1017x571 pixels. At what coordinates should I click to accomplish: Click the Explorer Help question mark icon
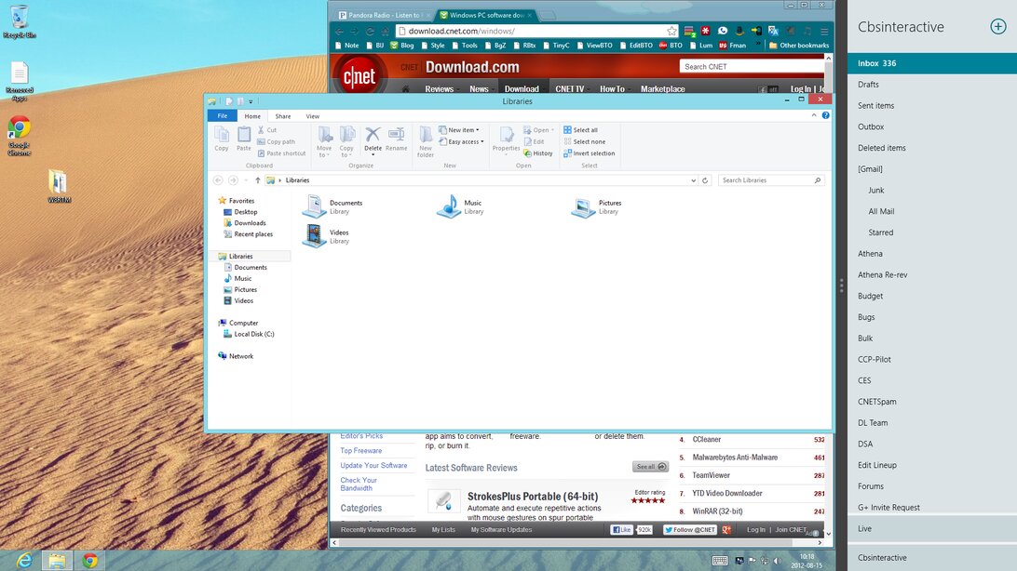(826, 116)
